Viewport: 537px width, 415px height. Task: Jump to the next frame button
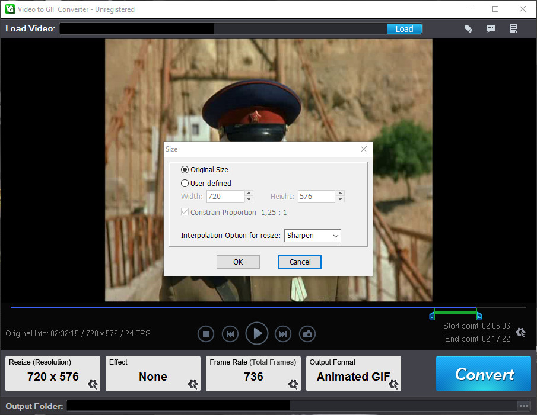pos(283,334)
